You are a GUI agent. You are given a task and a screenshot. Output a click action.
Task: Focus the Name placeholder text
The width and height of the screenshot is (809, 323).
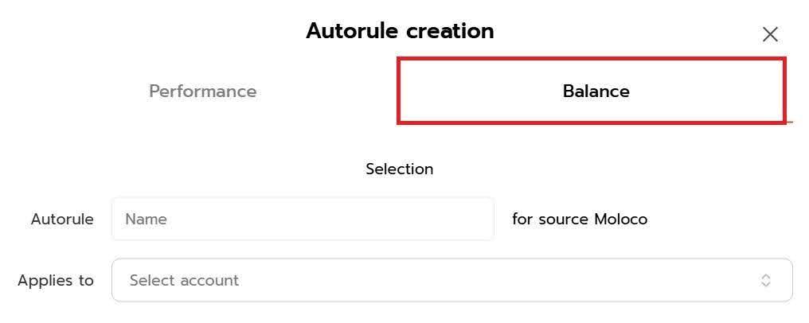pyautogui.click(x=147, y=219)
